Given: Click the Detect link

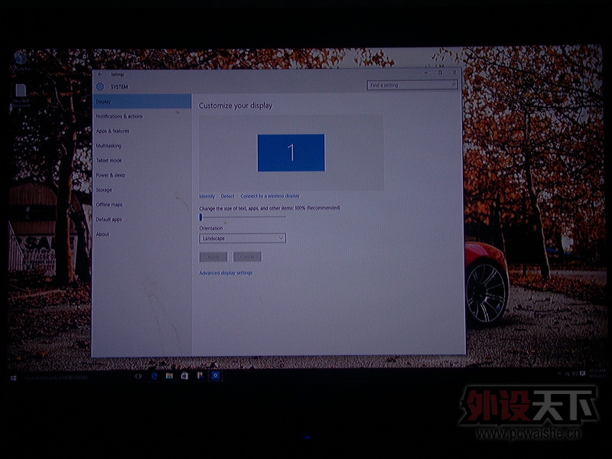Looking at the screenshot, I should click(227, 197).
